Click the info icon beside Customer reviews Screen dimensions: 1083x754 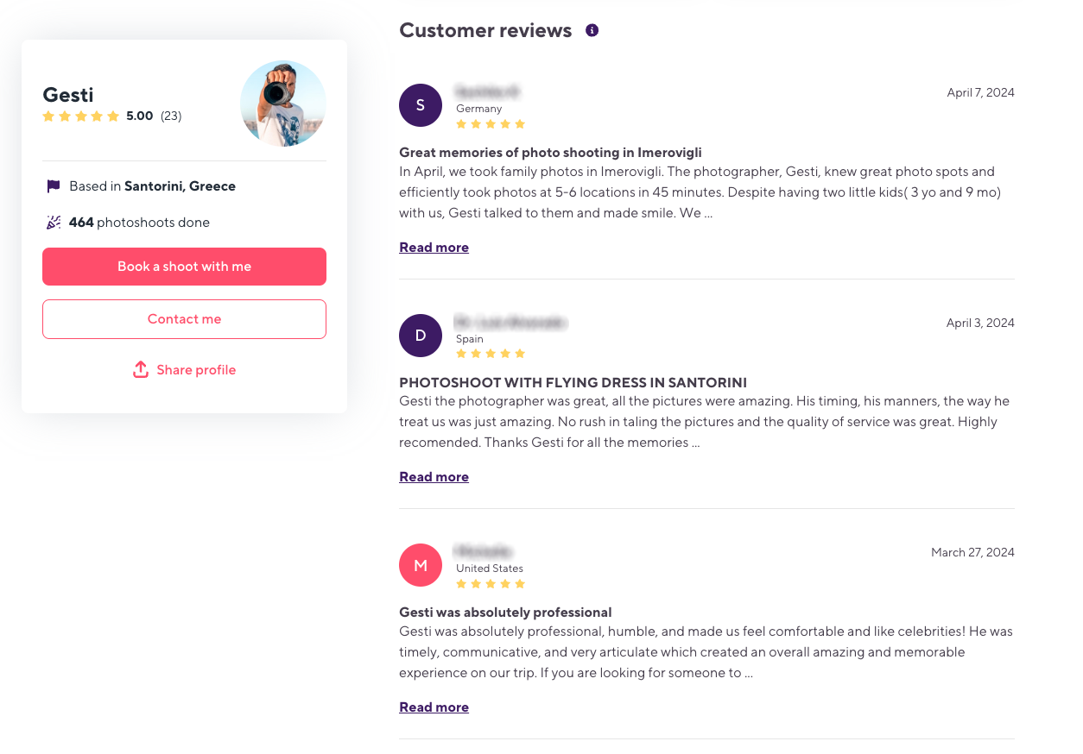pos(592,29)
